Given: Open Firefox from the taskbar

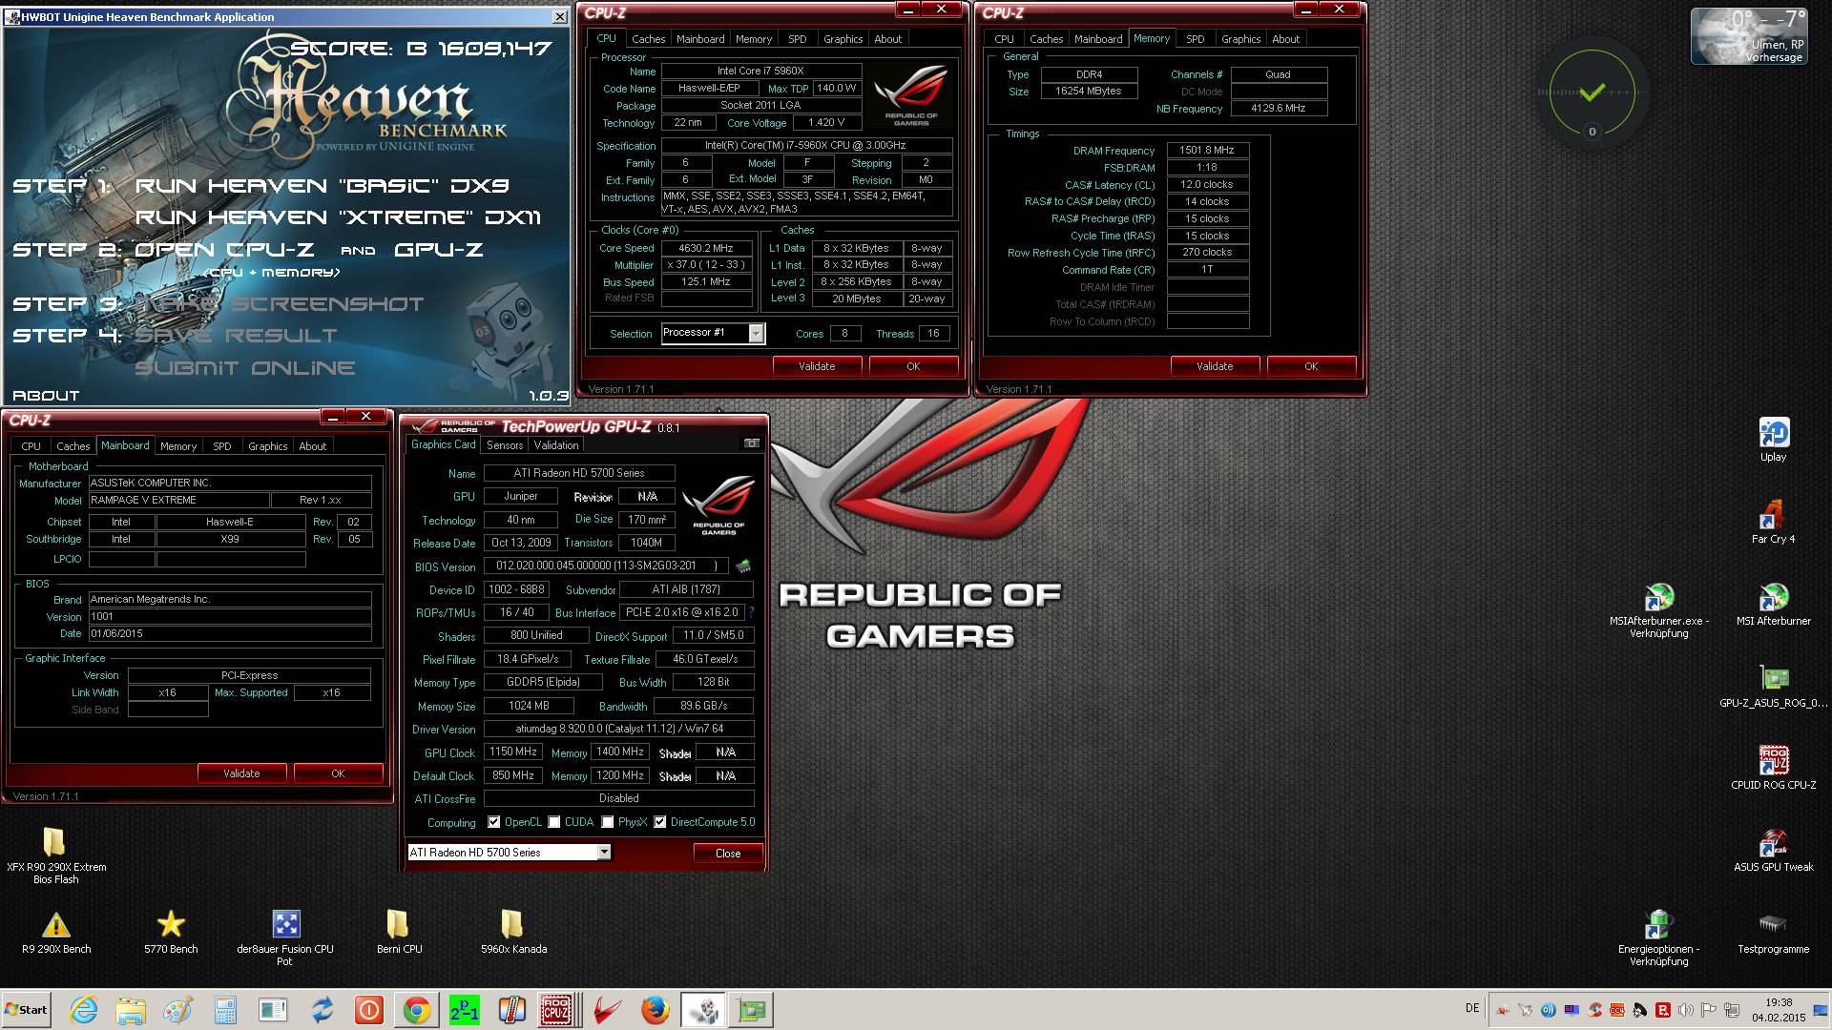Looking at the screenshot, I should click(655, 1010).
